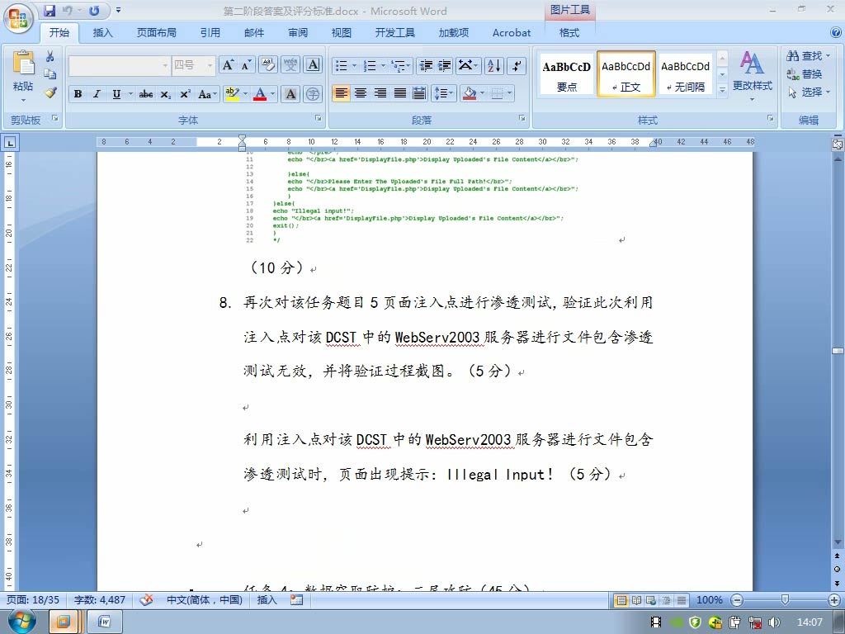Toggle strikethrough abc formatting

coord(145,94)
